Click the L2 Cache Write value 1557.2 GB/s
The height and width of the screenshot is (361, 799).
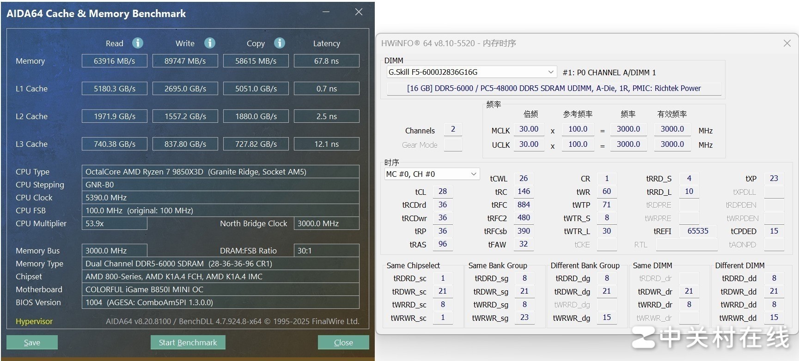coord(185,116)
